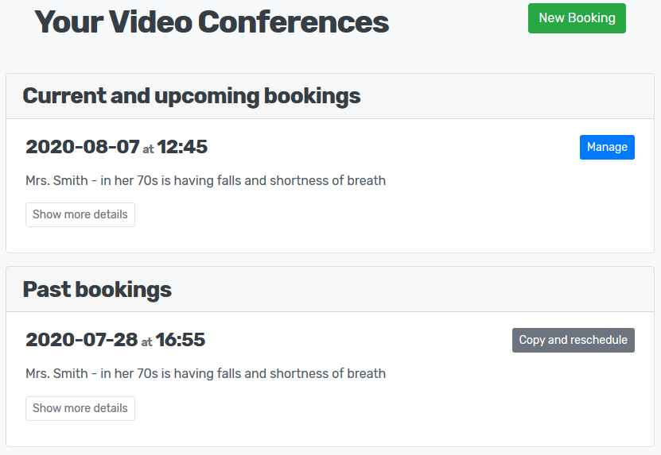Click the green New Booking button
This screenshot has width=661, height=455.
[577, 18]
